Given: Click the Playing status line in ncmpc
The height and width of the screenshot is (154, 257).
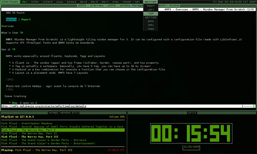Looking at the screenshot, I should click(37, 150).
